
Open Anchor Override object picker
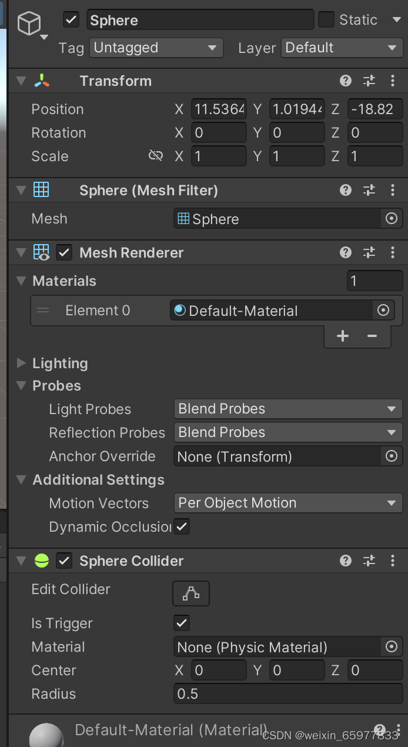click(x=392, y=456)
